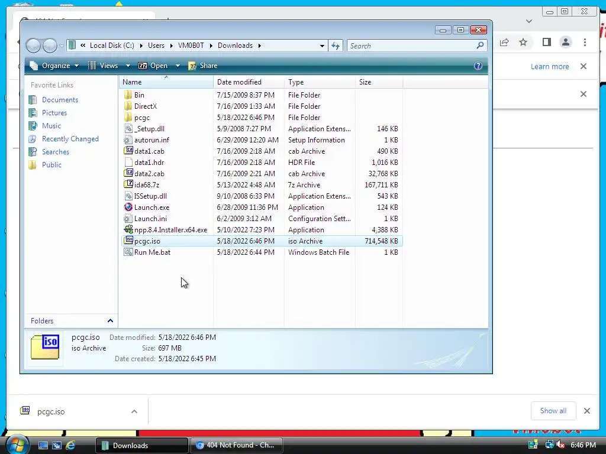Image resolution: width=606 pixels, height=454 pixels.
Task: Click the refresh arrows icon by address bar
Action: 336,46
